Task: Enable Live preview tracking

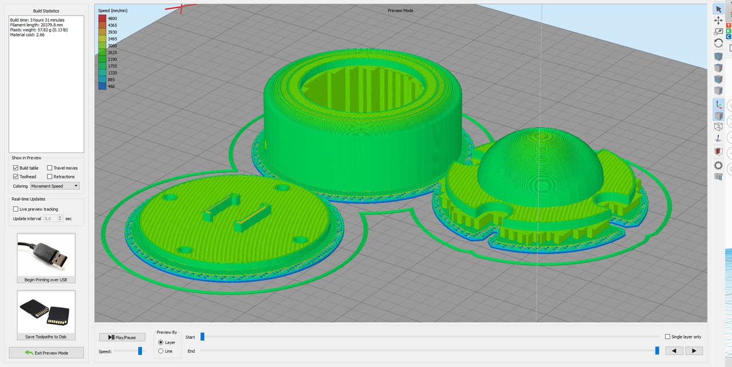Action: pyautogui.click(x=15, y=208)
